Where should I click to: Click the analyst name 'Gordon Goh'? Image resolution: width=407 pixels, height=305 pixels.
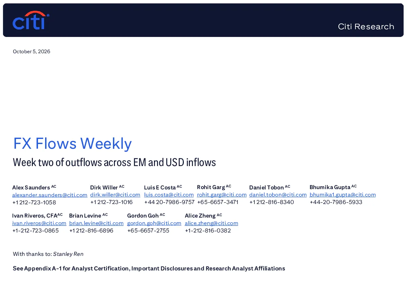coord(143,216)
